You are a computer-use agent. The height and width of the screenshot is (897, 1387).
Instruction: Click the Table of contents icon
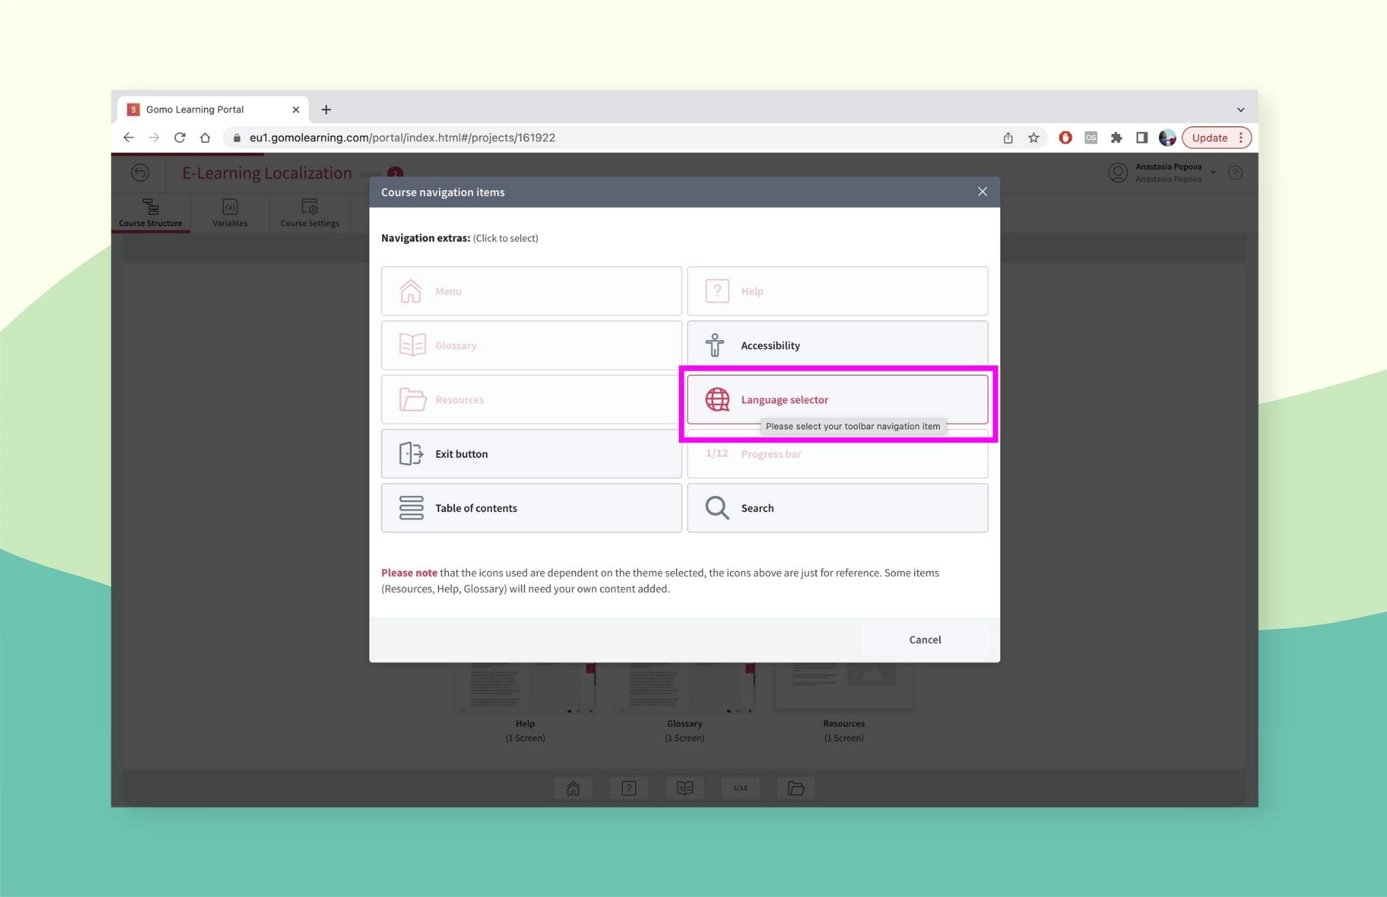coord(411,508)
